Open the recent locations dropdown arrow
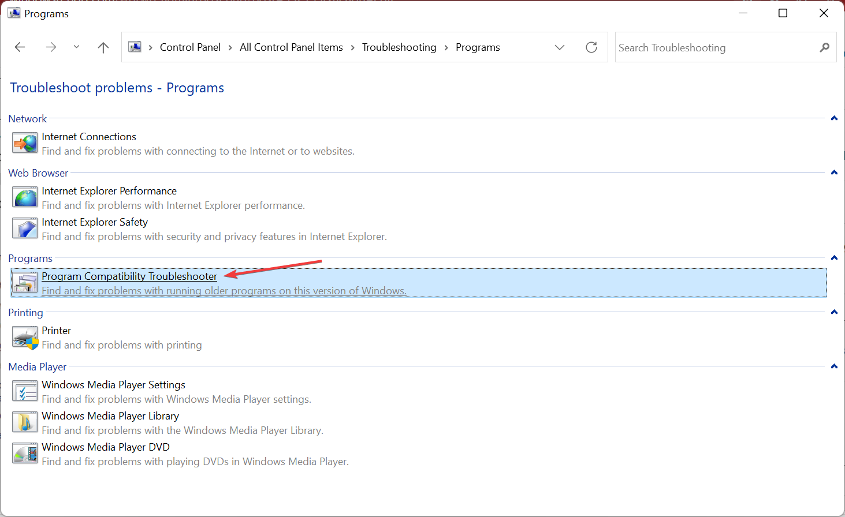The image size is (845, 517). coord(76,47)
